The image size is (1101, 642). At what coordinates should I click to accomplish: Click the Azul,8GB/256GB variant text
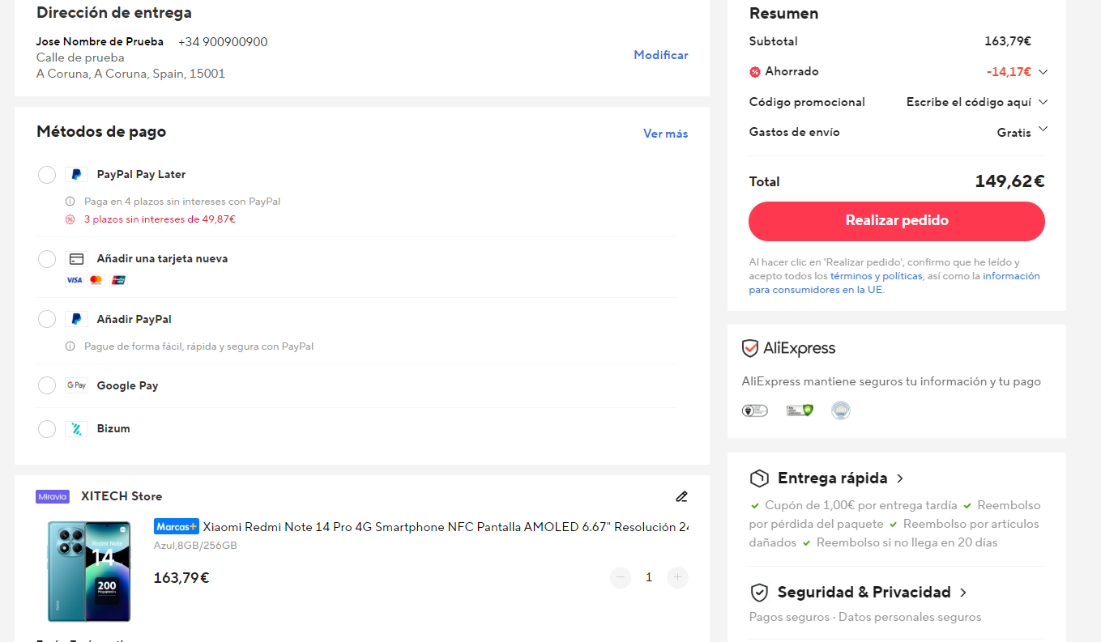click(195, 546)
